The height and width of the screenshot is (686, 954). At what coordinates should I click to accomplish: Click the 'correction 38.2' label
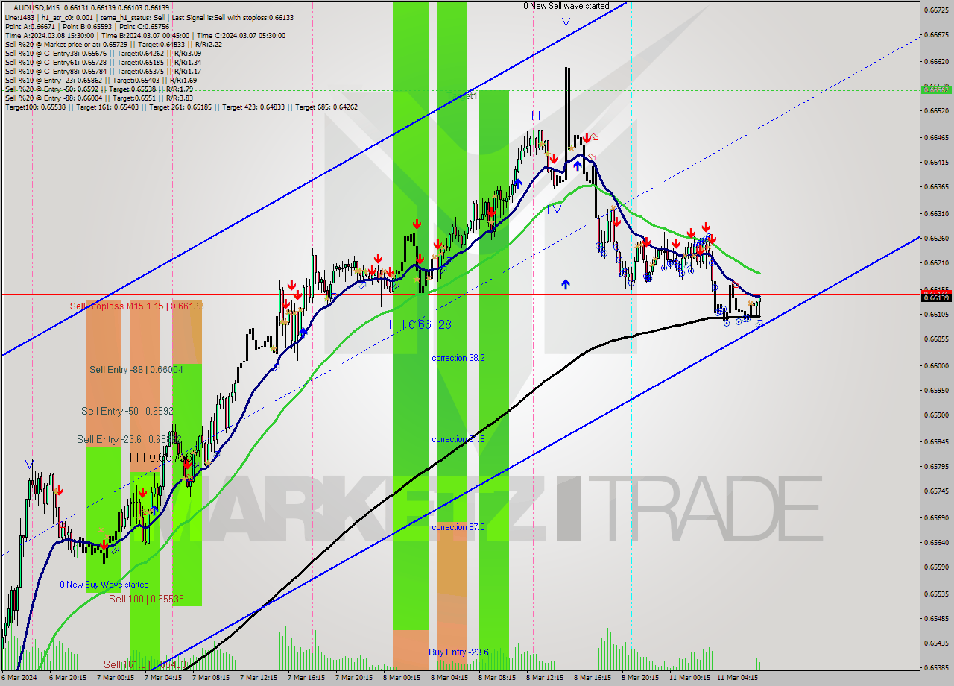[458, 358]
